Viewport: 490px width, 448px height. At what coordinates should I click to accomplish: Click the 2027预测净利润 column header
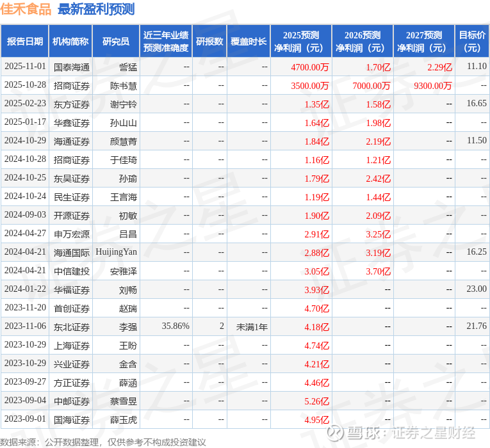tap(424, 41)
